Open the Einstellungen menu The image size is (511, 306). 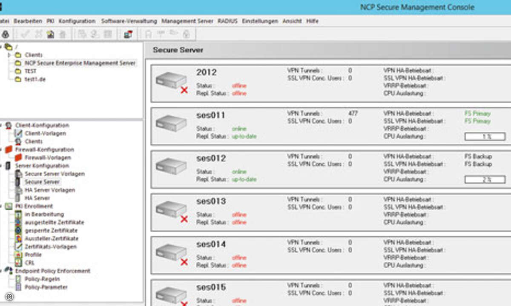[x=260, y=21]
